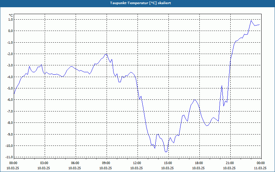Click the 00:00 label above 11.03.25
The width and height of the screenshot is (275, 172).
[x=261, y=163]
